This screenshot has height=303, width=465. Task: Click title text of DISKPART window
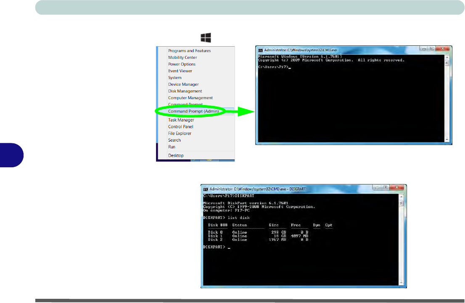click(257, 189)
